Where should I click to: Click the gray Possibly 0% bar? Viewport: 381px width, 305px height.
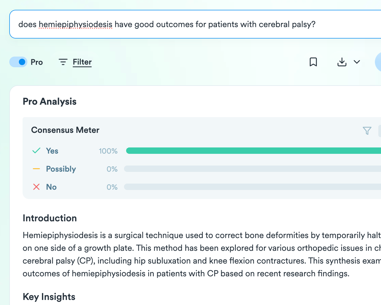252,169
